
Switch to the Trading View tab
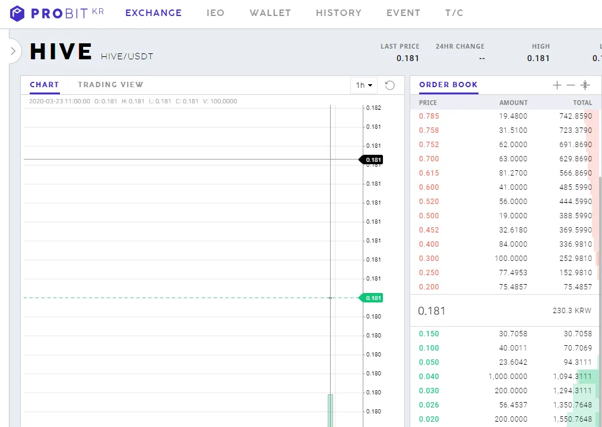tap(110, 84)
